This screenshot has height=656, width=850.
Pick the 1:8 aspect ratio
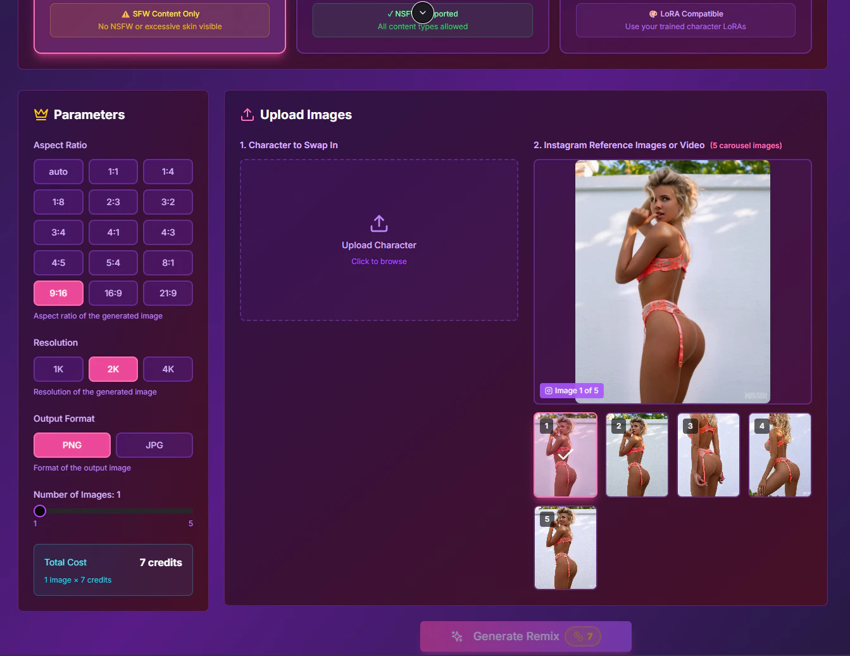click(x=58, y=202)
